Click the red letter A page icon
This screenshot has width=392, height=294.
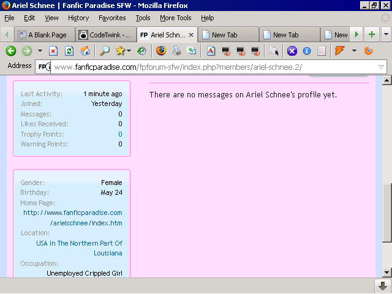point(211,51)
